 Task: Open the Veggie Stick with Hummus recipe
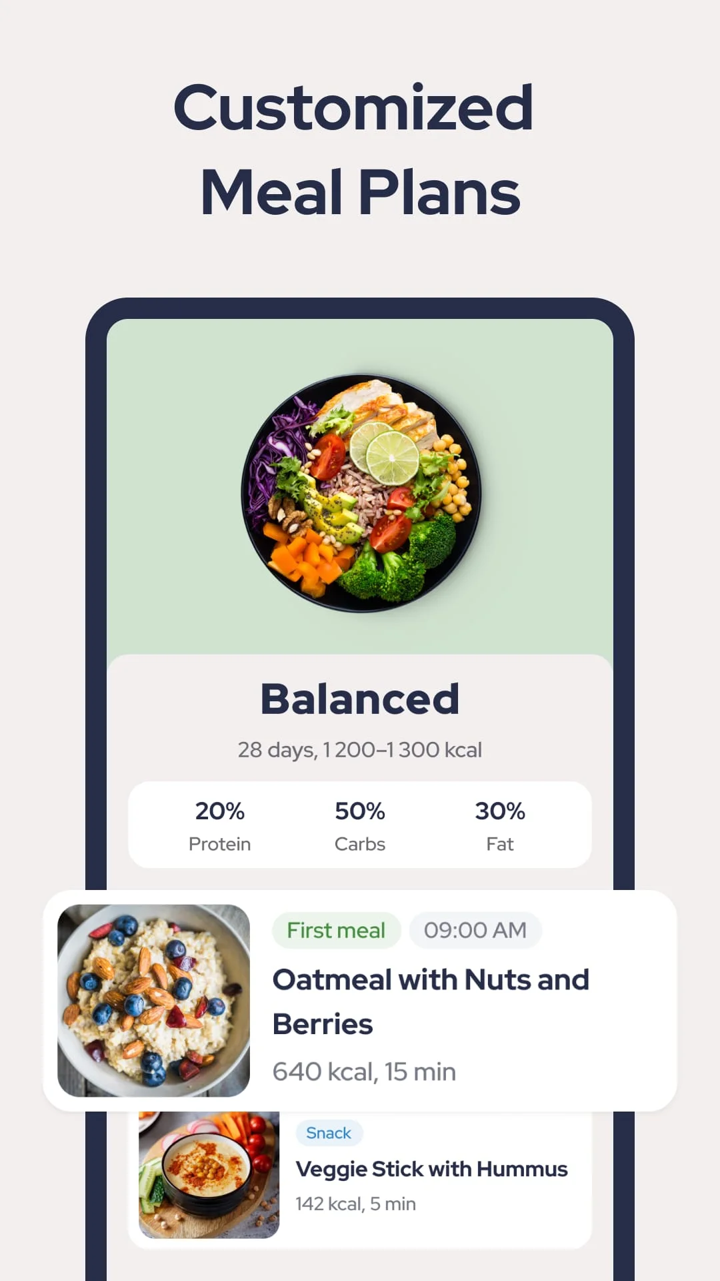[431, 1168]
